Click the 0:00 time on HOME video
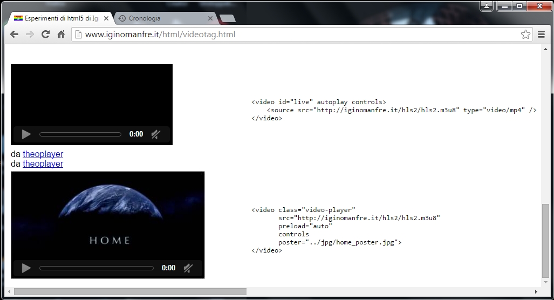Image resolution: width=554 pixels, height=300 pixels. (168, 268)
